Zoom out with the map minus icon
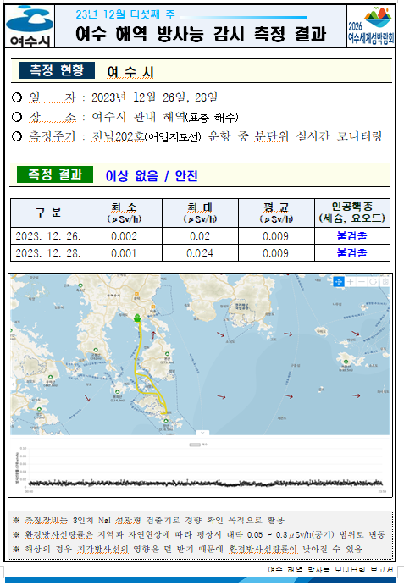This screenshot has height=586, width=404. [362, 281]
